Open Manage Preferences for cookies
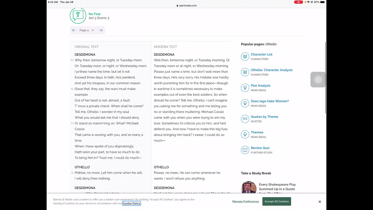 tap(245, 202)
